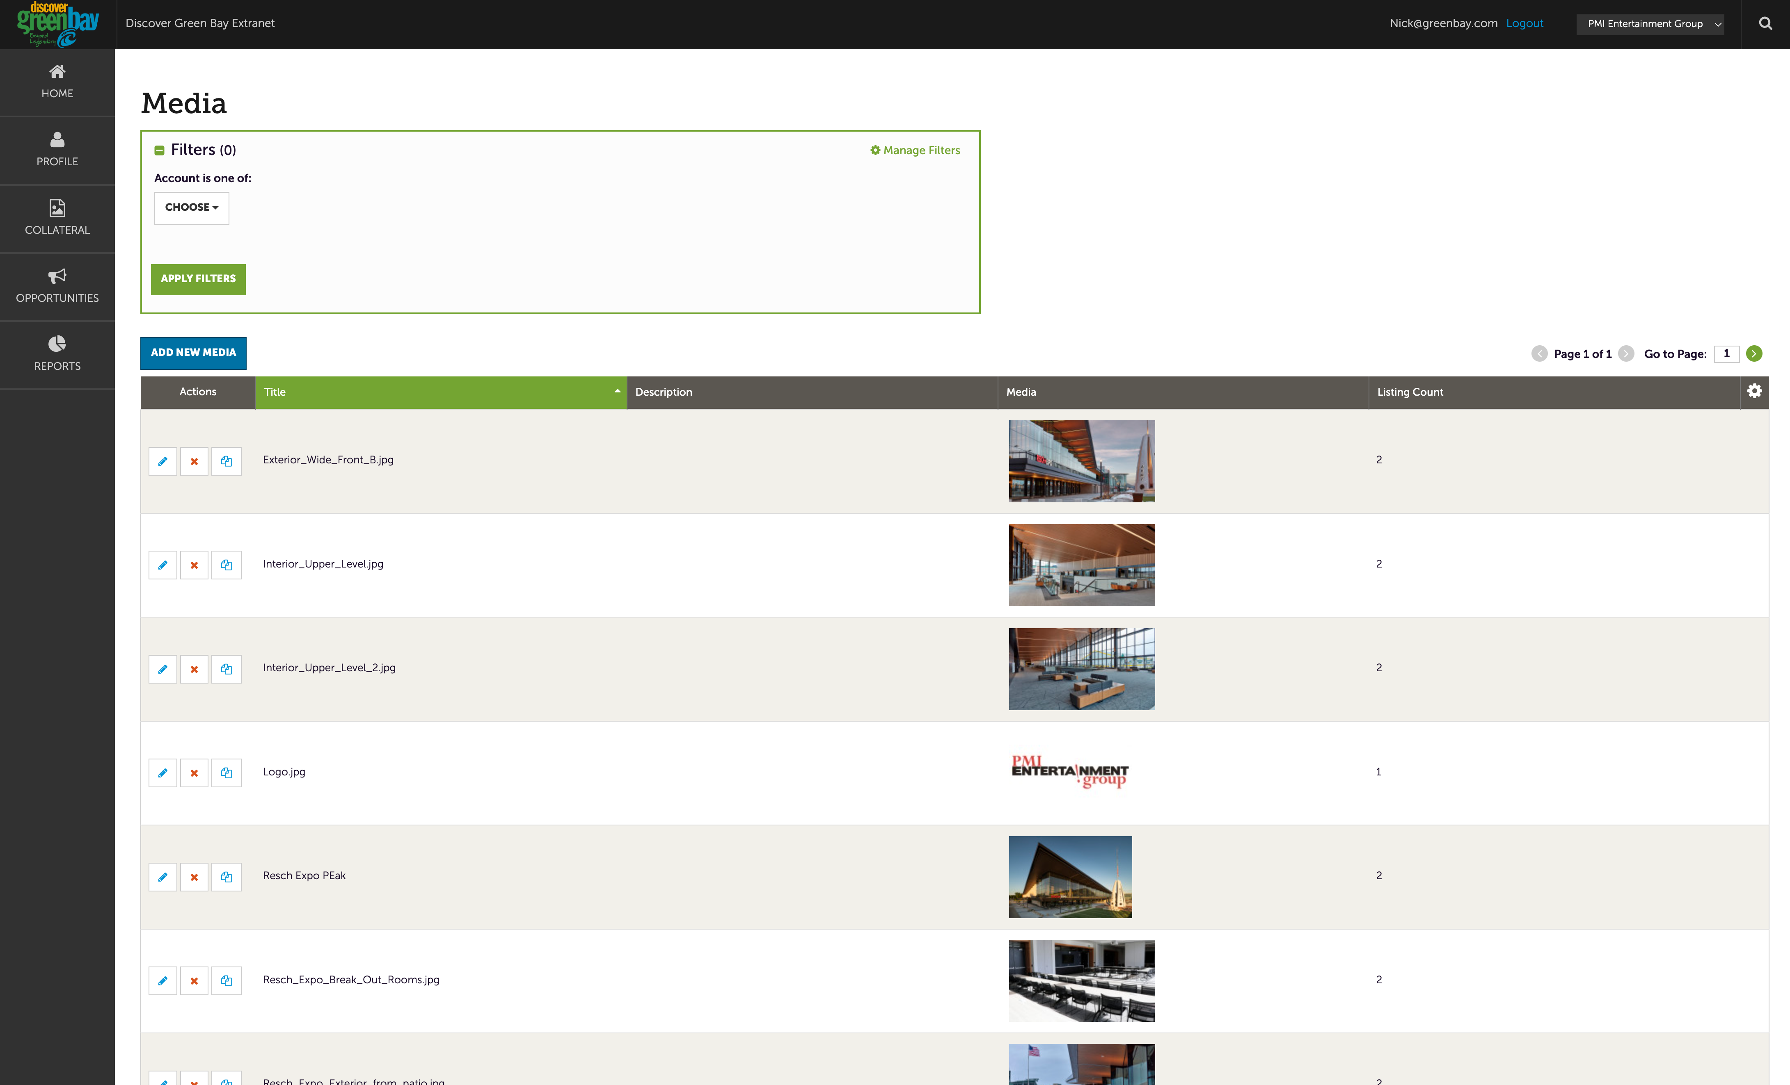Image resolution: width=1790 pixels, height=1085 pixels.
Task: Open the CHOOSE account dropdown
Action: click(192, 207)
